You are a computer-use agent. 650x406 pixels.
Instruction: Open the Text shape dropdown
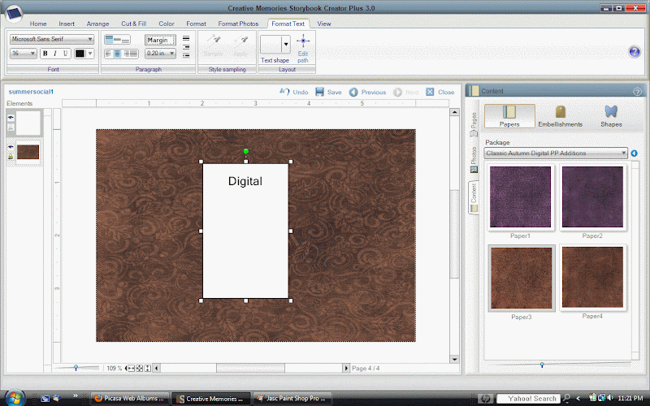286,44
